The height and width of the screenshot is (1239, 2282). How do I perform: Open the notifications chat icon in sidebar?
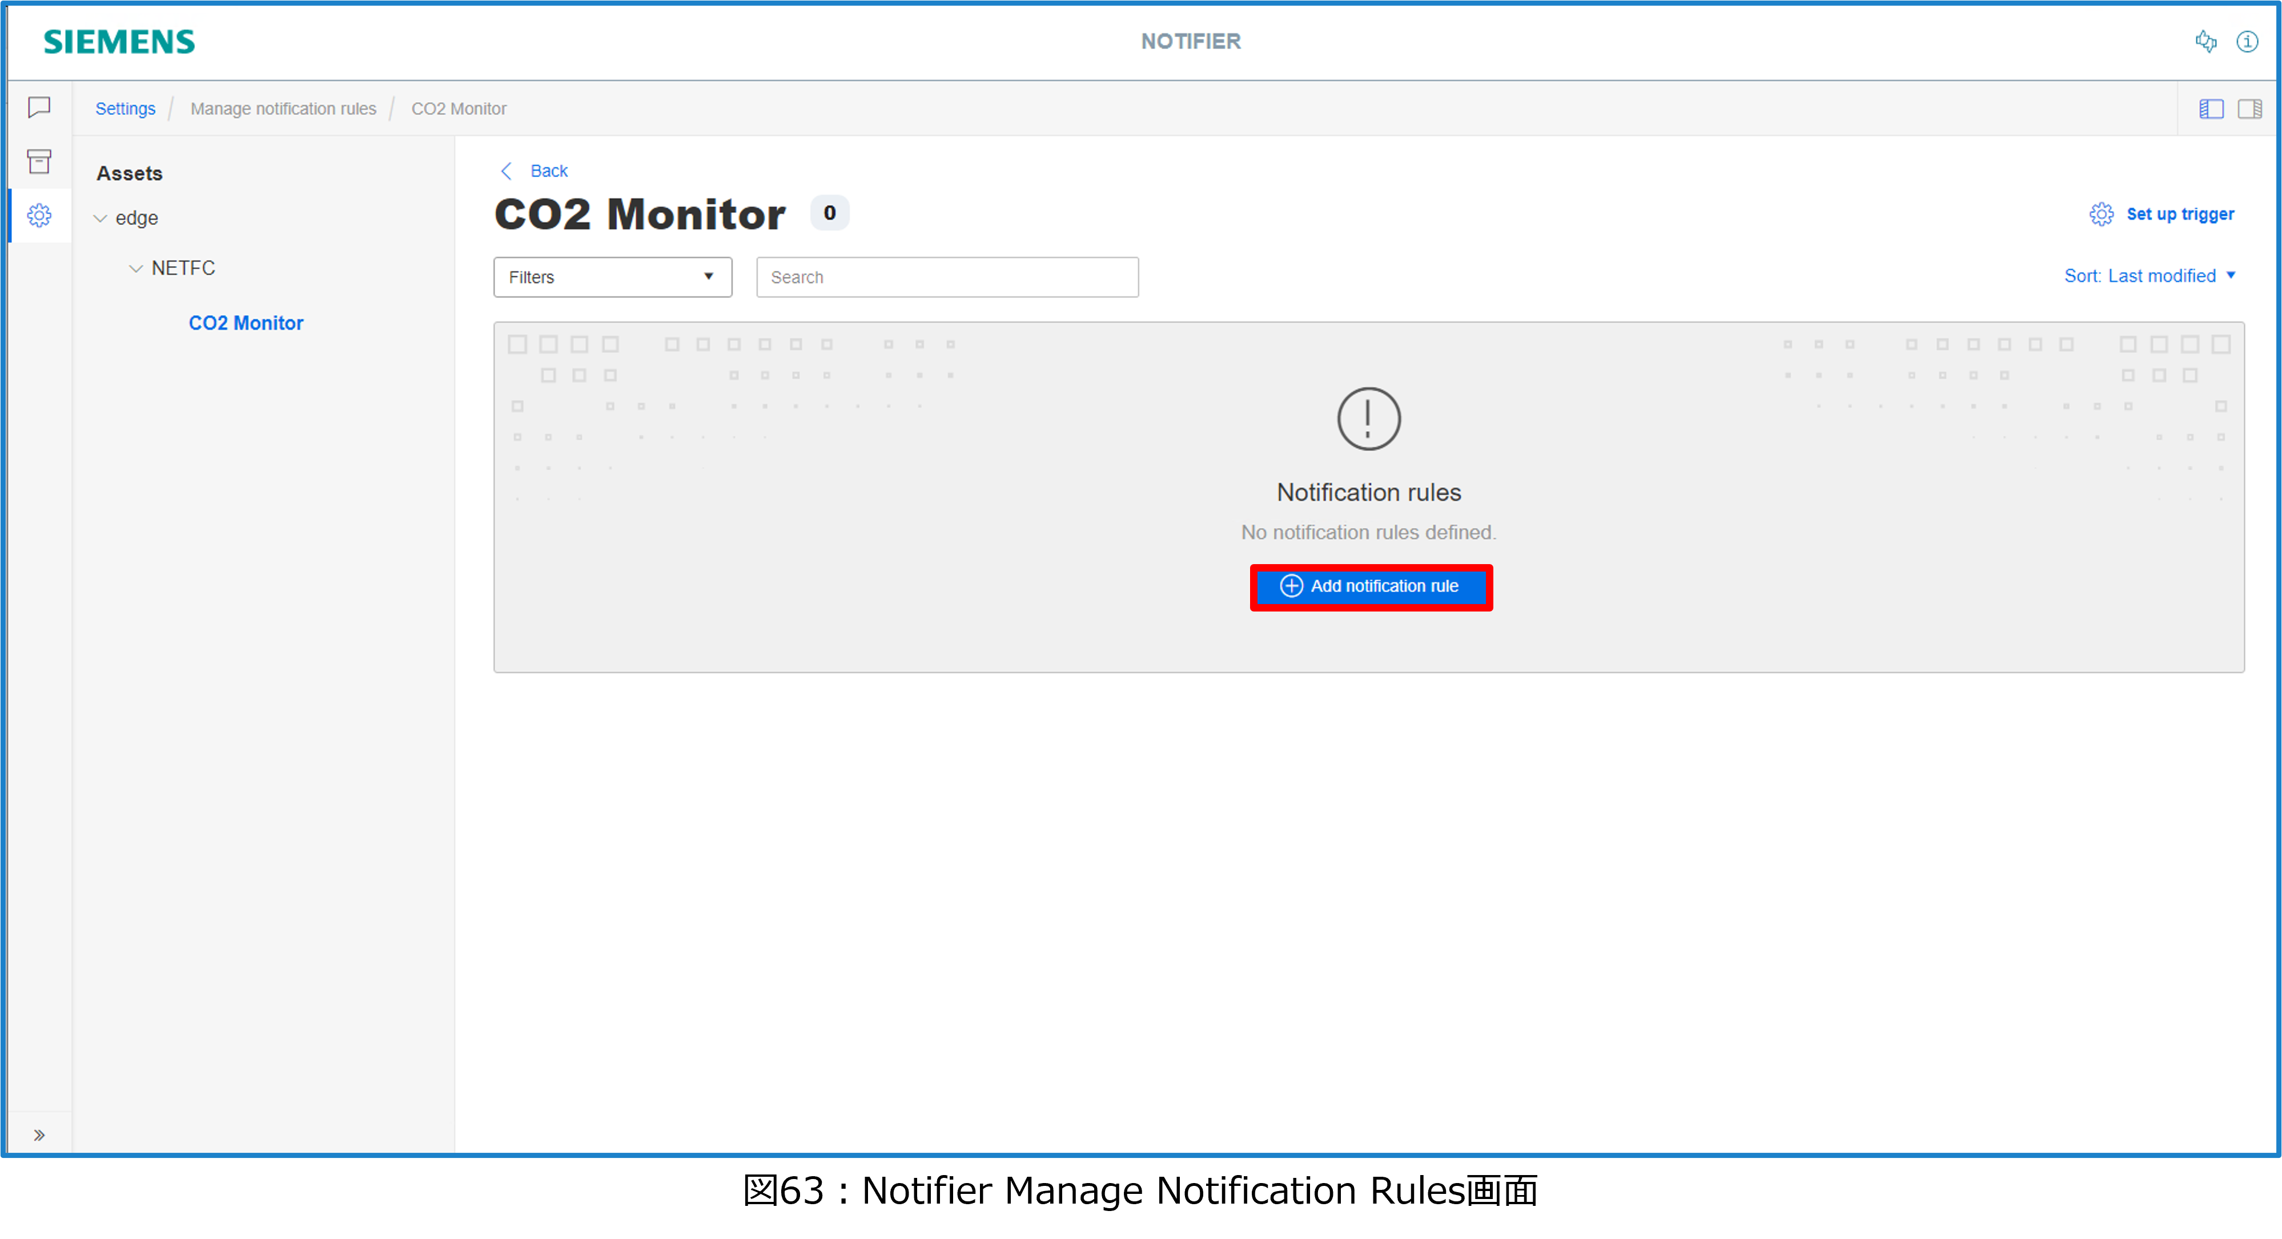(x=39, y=107)
